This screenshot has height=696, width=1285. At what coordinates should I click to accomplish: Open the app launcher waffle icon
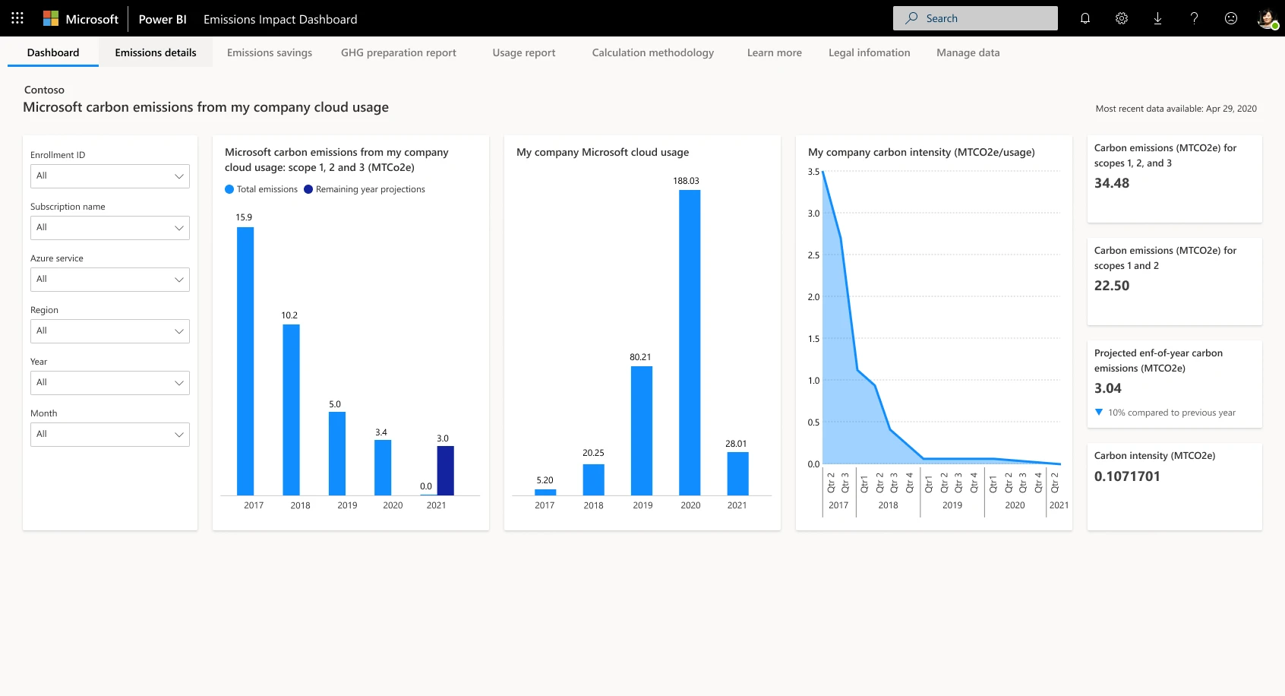tap(17, 18)
